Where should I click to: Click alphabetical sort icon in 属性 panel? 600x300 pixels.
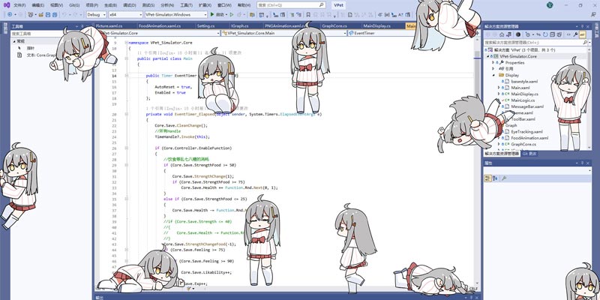point(495,178)
